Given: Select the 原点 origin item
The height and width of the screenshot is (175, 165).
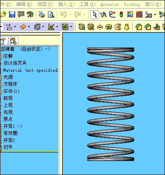Looking at the screenshot, I should (x=8, y=119).
